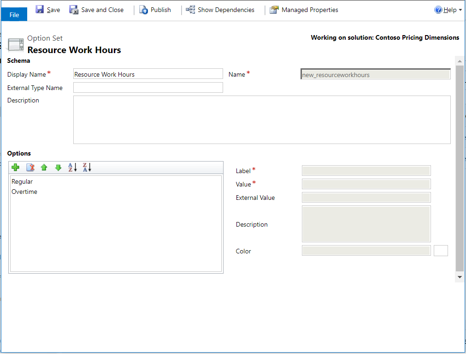Screen dimensions: 466x354
Task: Move option up with green arrow
Action: (x=44, y=168)
